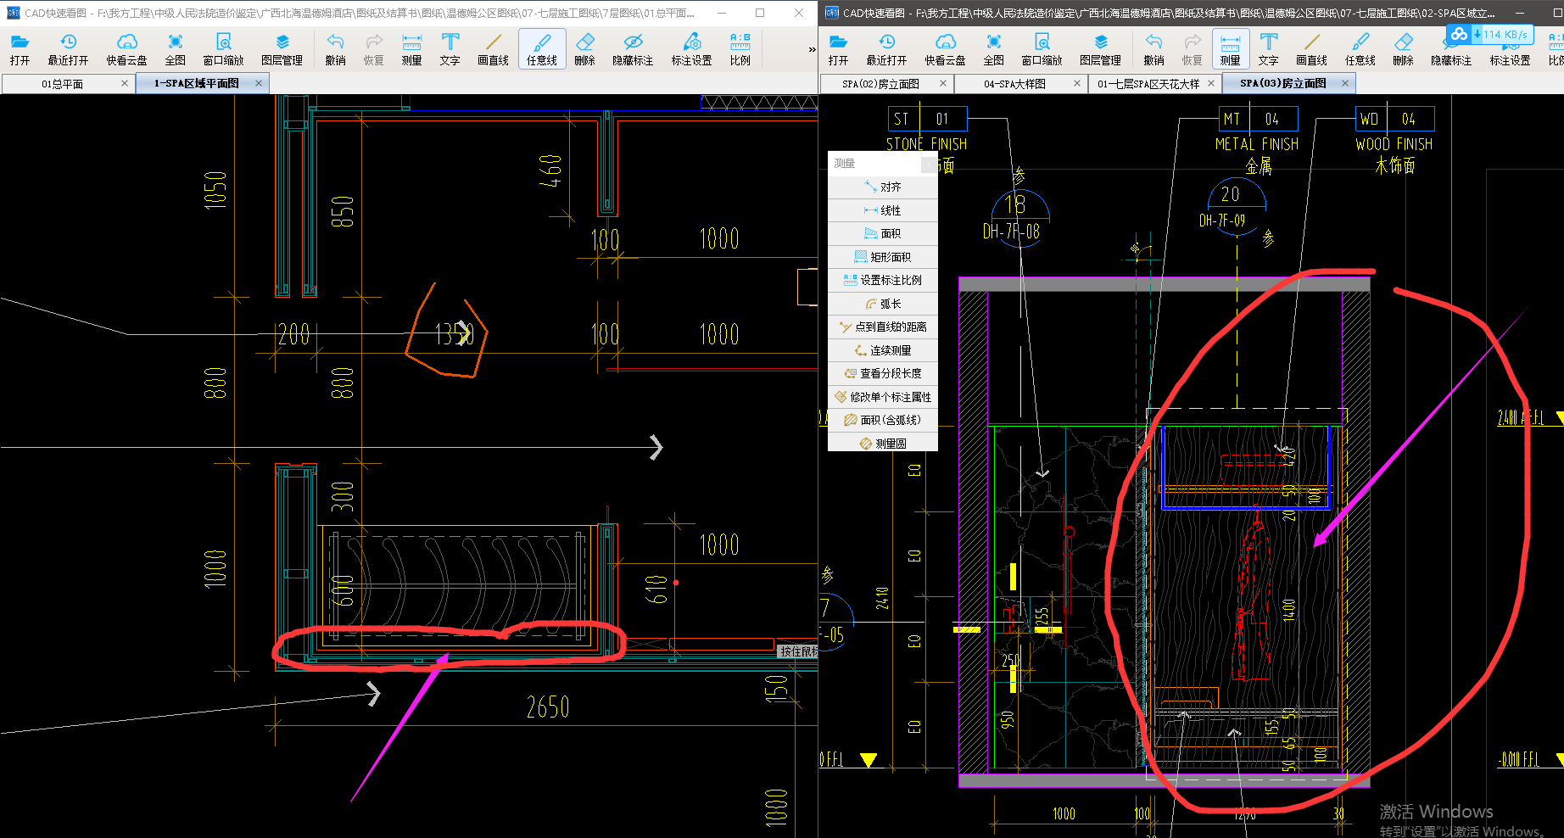Choose 线性 in measure menu
Image resolution: width=1564 pixels, height=838 pixels.
click(x=883, y=210)
